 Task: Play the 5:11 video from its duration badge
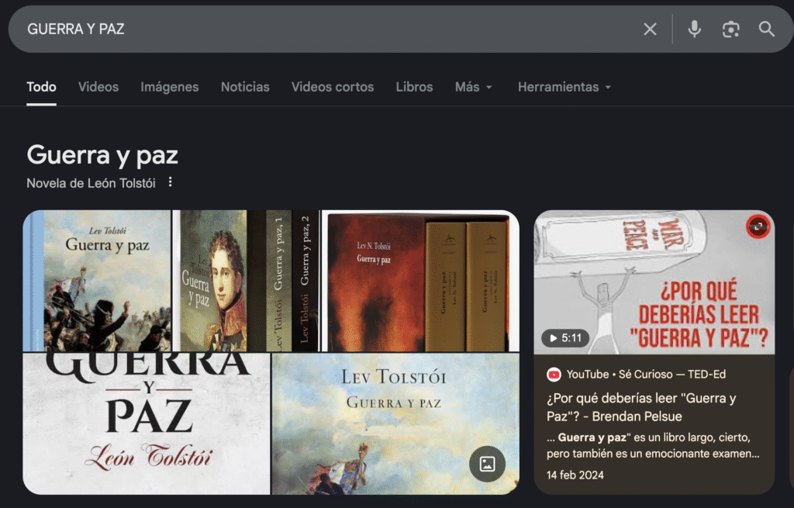tap(565, 338)
